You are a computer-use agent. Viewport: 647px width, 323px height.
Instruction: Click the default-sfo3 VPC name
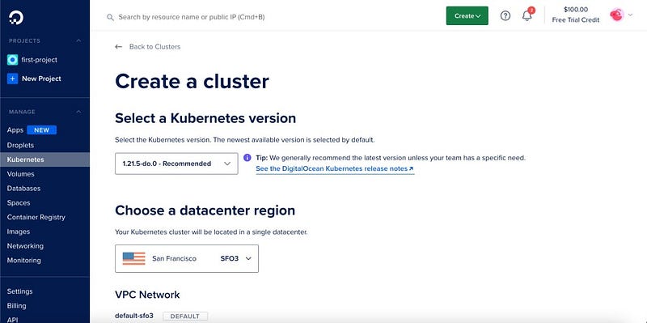pyautogui.click(x=134, y=316)
